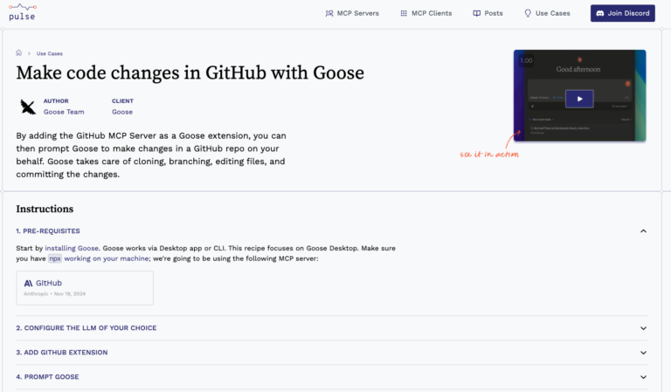
Task: Expand Configure the LLM of Your Choice
Action: tap(643, 328)
